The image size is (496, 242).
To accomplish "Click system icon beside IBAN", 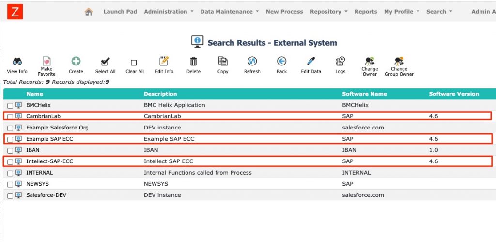I will [19, 150].
